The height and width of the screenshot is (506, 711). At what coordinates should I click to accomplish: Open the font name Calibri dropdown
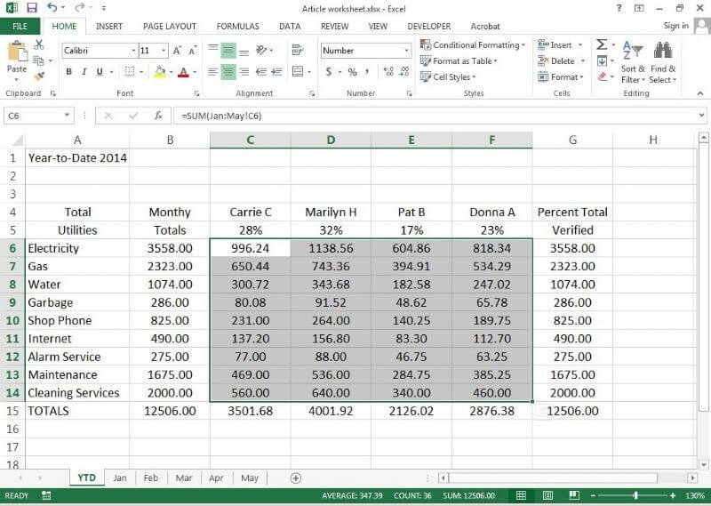tap(133, 51)
